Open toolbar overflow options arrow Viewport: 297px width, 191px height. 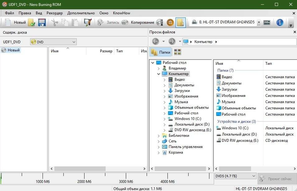pos(291,26)
